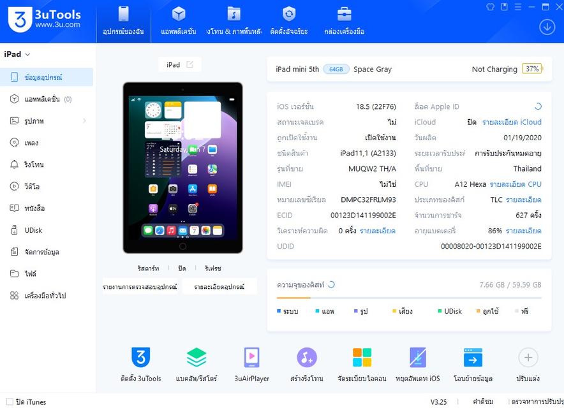Click the skin shirt icon in title bar
The width and height of the screenshot is (564, 408).
[490, 7]
